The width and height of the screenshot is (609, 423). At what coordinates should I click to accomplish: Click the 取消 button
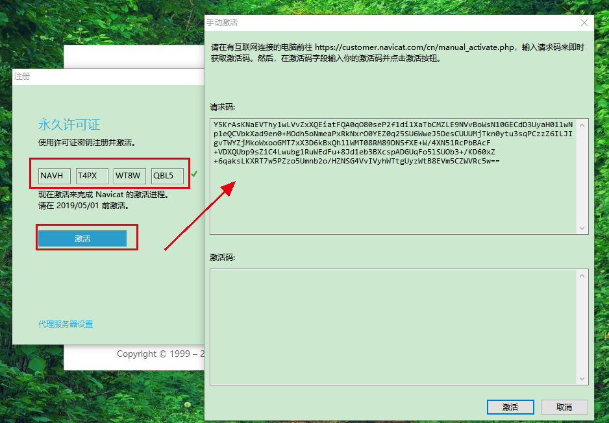564,407
